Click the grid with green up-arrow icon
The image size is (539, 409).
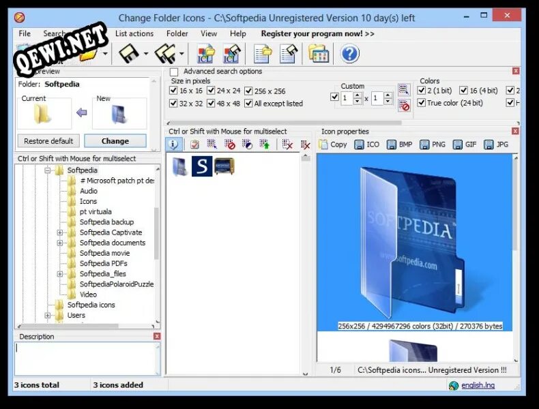(x=264, y=145)
